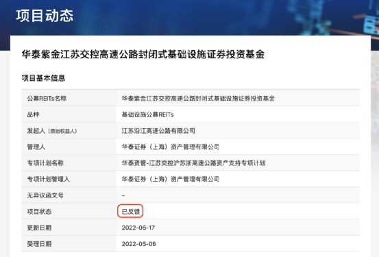Select the dash value for 无异议函文号

[x=123, y=195]
